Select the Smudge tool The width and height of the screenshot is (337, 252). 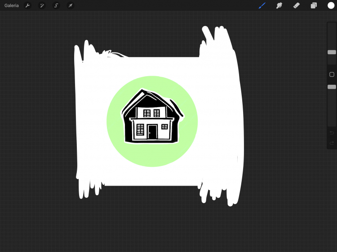pos(279,5)
